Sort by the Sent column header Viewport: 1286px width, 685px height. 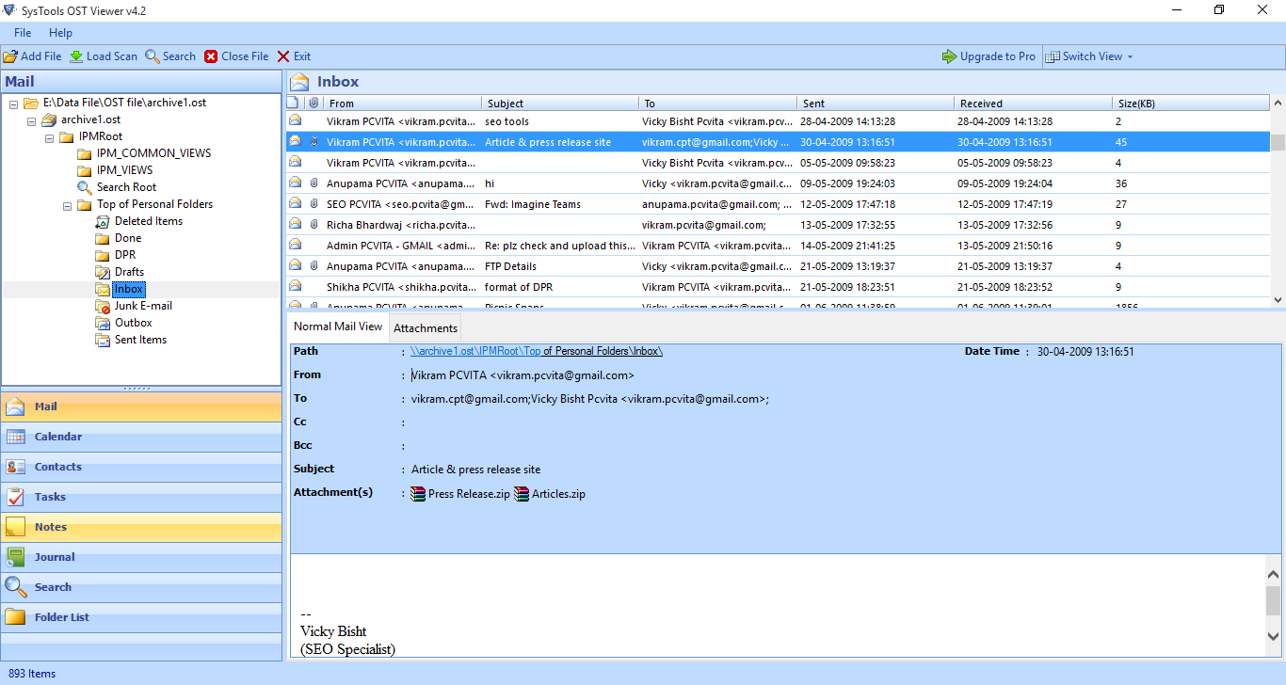pos(876,104)
